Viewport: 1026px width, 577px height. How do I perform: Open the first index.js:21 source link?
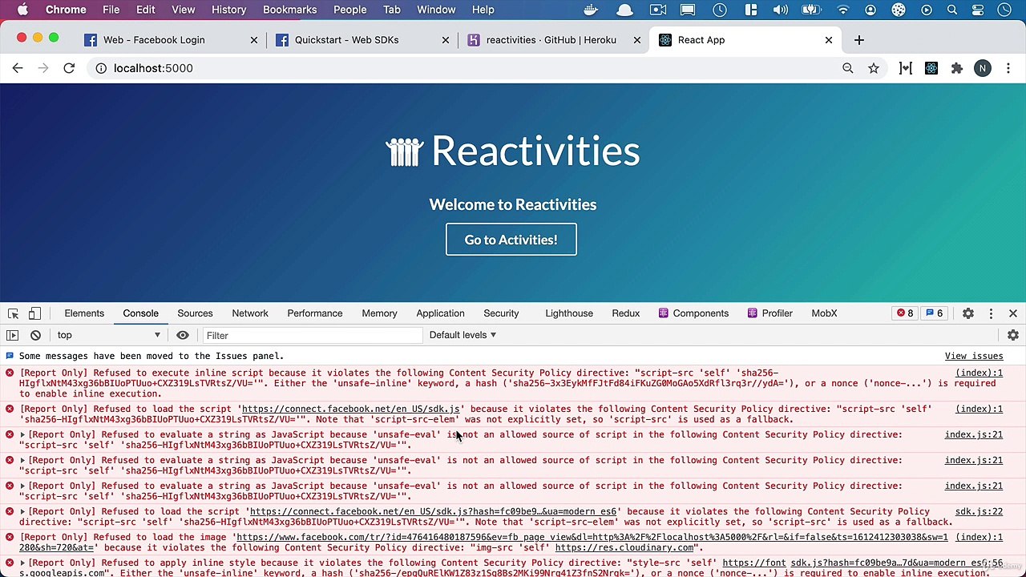coord(973,434)
